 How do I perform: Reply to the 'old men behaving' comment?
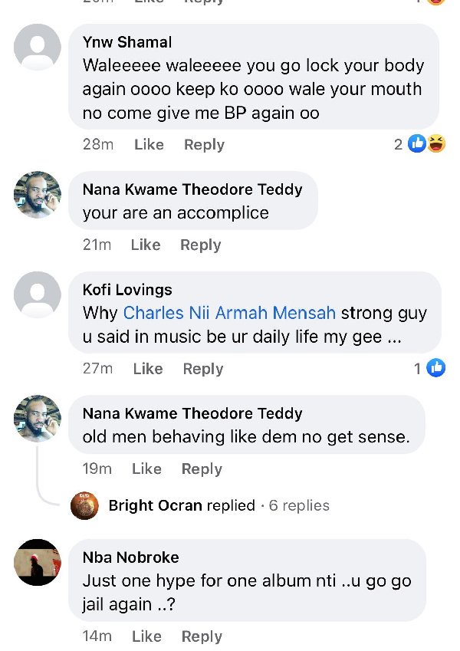coord(202,469)
